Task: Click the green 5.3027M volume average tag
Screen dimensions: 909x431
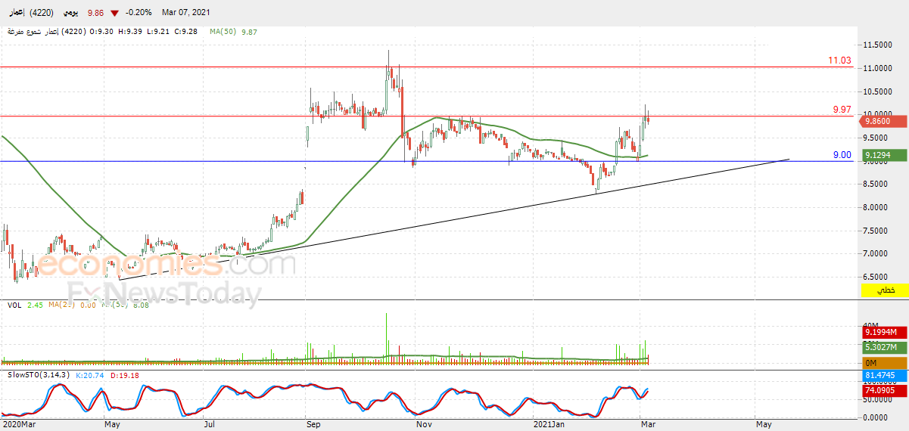Action: (884, 347)
